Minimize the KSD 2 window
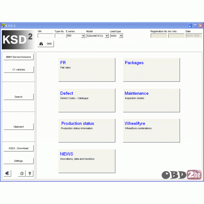Image resolution: width=204 pixels, height=204 pixels. click(x=190, y=26)
